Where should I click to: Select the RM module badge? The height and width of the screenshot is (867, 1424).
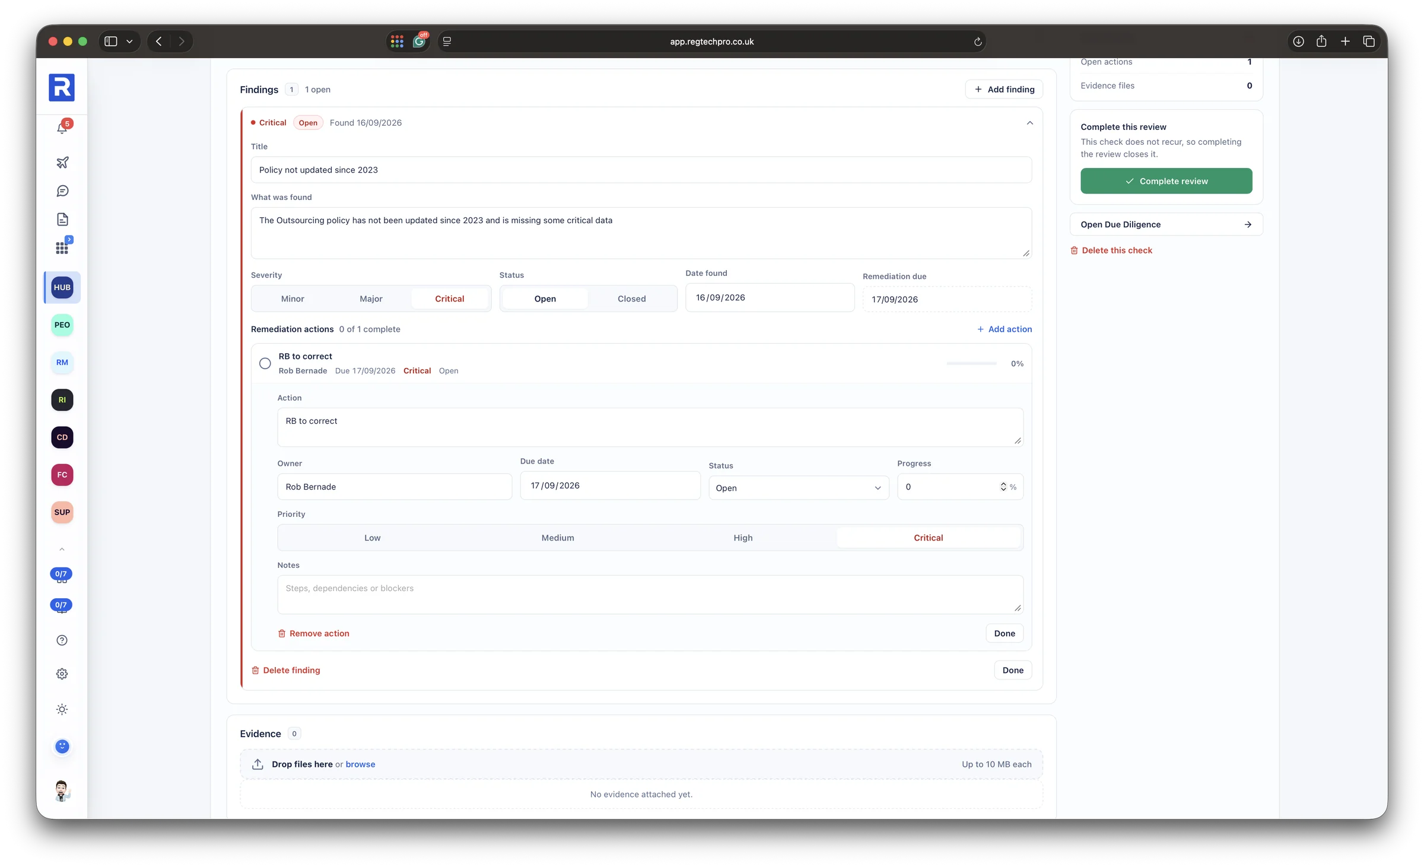coord(62,362)
